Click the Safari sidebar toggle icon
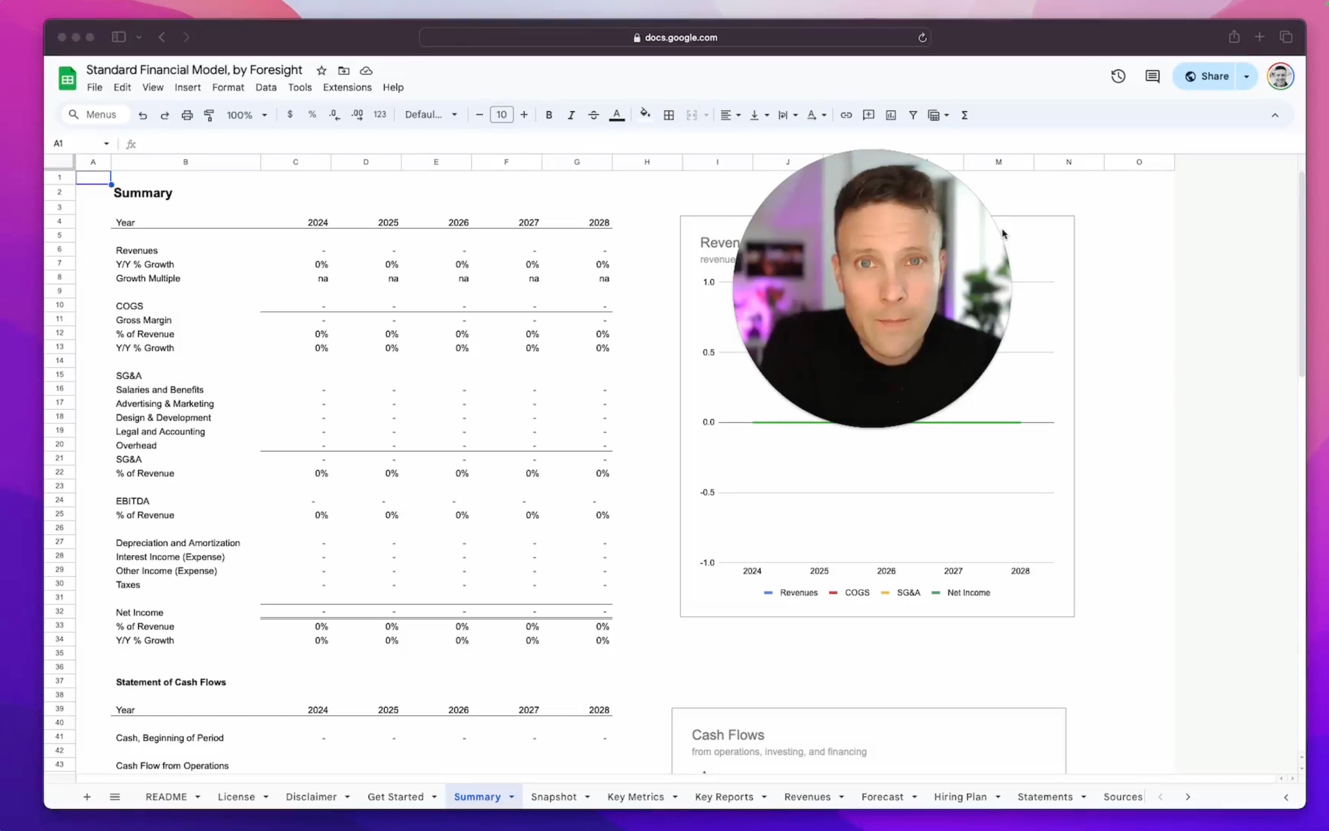Viewport: 1329px width, 831px height. 119,37
